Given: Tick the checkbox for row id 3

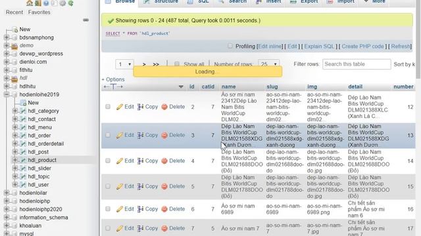Looking at the screenshot, I should pyautogui.click(x=108, y=135).
